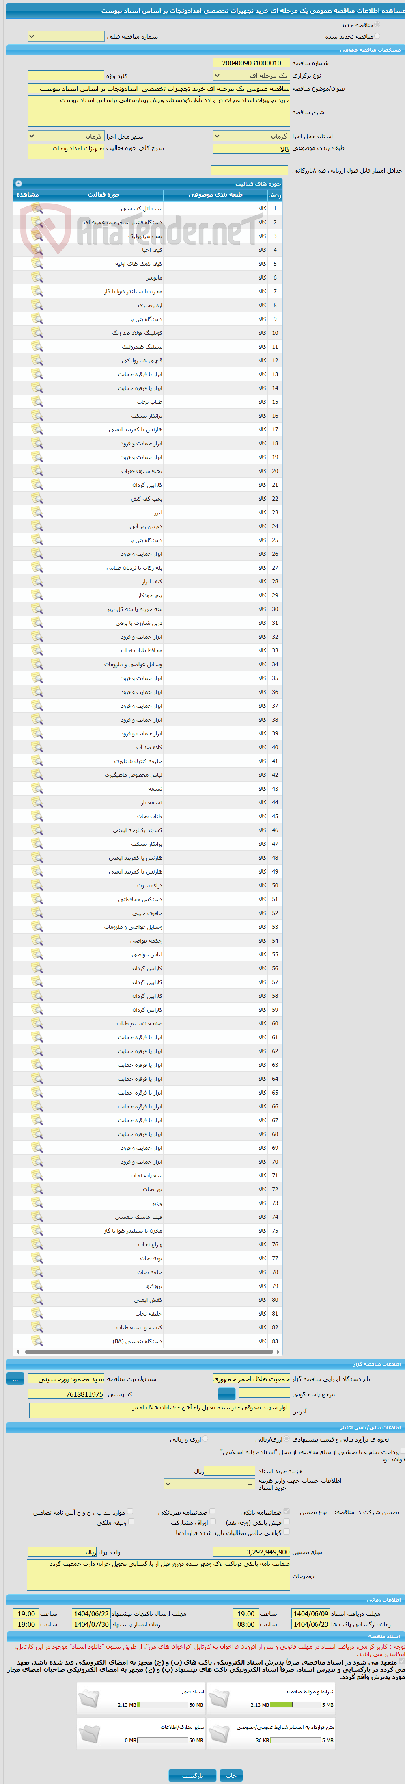This screenshot has width=405, height=1784.
Task: Open the متن قرارداد folder icon
Action: (x=220, y=1734)
